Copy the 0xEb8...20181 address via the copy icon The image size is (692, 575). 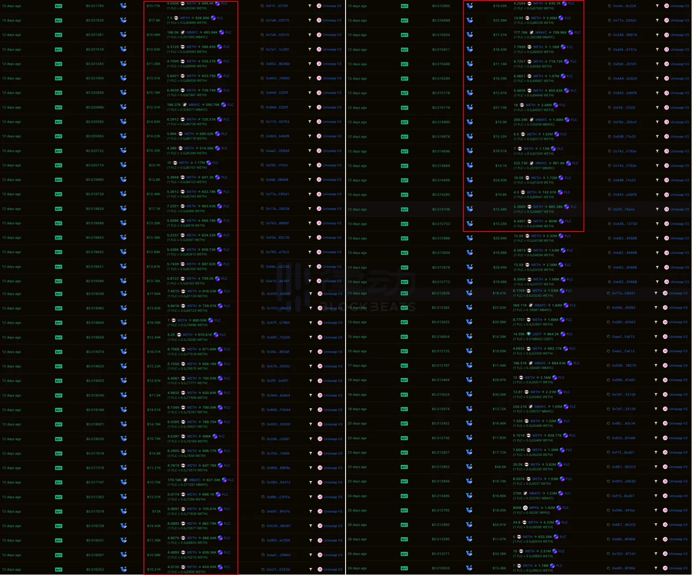click(609, 64)
